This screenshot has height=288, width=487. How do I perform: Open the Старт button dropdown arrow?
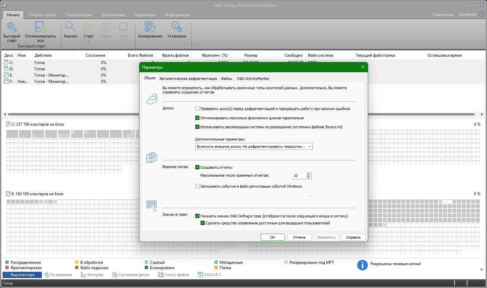point(88,42)
